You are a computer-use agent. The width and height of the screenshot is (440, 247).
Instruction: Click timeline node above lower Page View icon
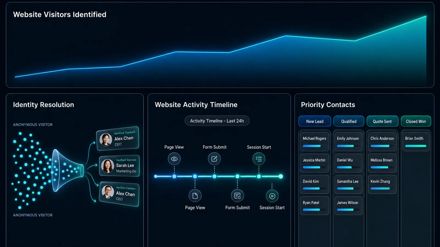[195, 176]
